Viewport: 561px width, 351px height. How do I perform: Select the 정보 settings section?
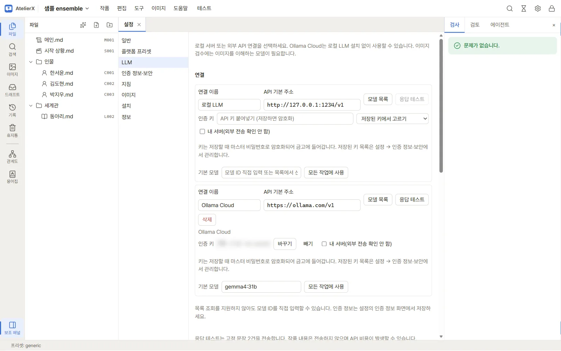pos(153,117)
